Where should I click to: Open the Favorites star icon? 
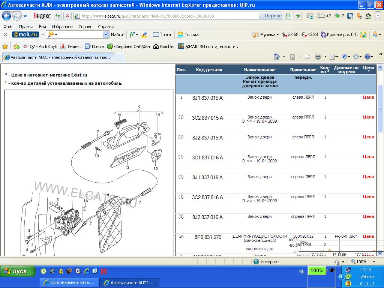tap(5, 46)
